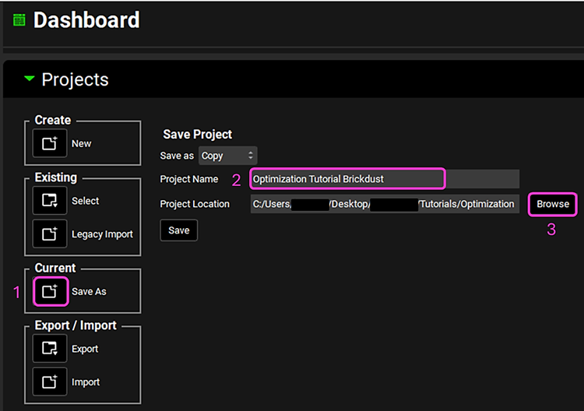Click the green Dashboard grid icon
The image size is (584, 411).
pyautogui.click(x=19, y=20)
